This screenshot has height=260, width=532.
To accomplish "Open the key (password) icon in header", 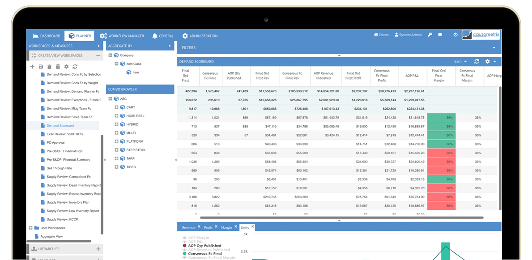I will pos(430,34).
